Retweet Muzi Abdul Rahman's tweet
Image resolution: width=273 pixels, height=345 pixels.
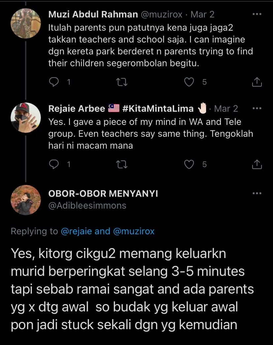point(122,82)
